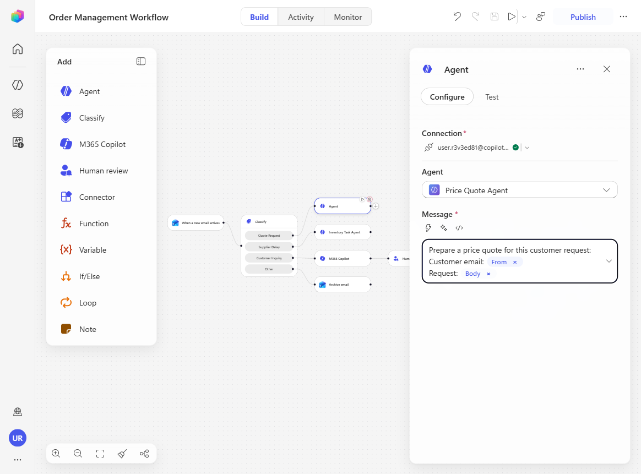
Task: Open the Agents icon in left sidebar
Action: (18, 85)
